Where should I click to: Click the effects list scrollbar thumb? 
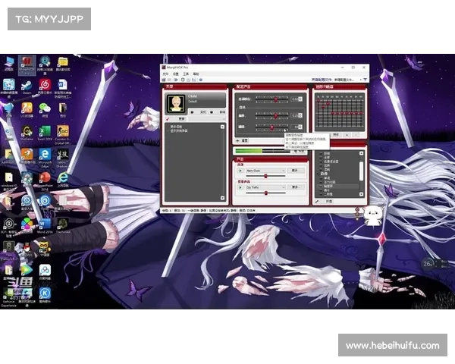(x=361, y=171)
